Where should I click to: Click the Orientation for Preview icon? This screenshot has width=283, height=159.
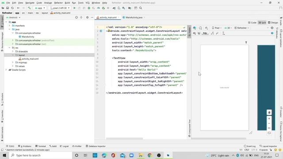click(200, 28)
